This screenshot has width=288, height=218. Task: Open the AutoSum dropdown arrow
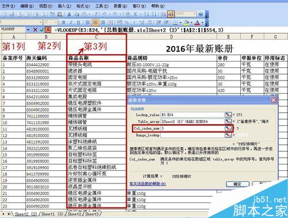[141, 14]
